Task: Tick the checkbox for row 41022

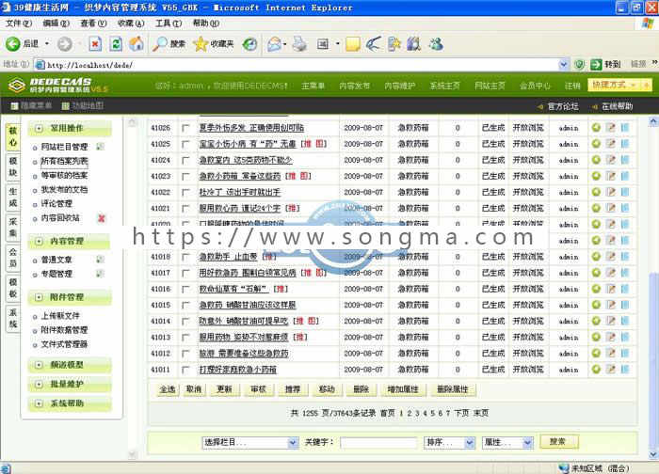Action: 185,193
